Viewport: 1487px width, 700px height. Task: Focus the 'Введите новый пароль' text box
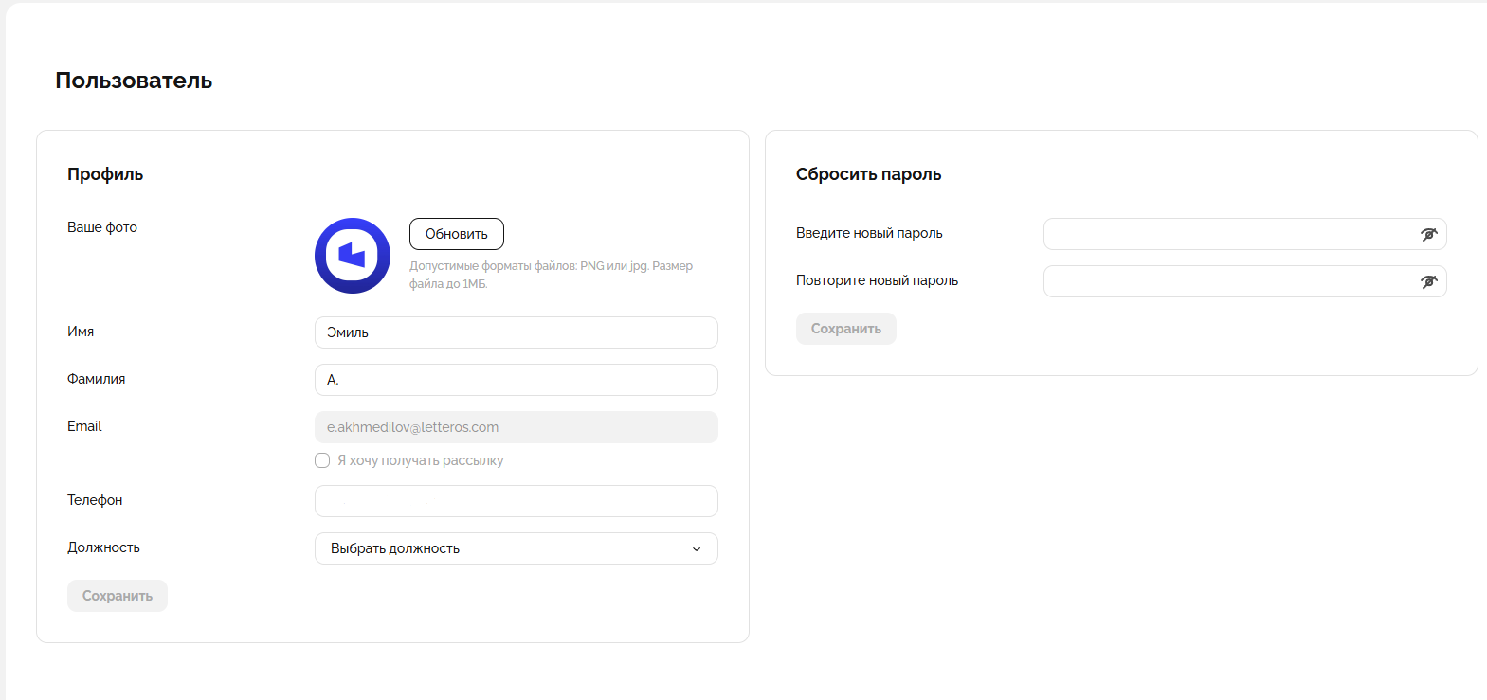(x=1227, y=234)
